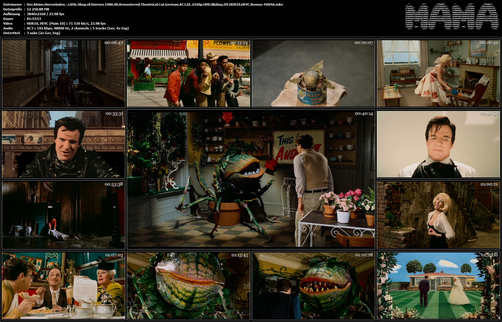The image size is (502, 322).
Task: Click the 01:20:28 plant with teeth thumbnail
Action: (x=313, y=286)
